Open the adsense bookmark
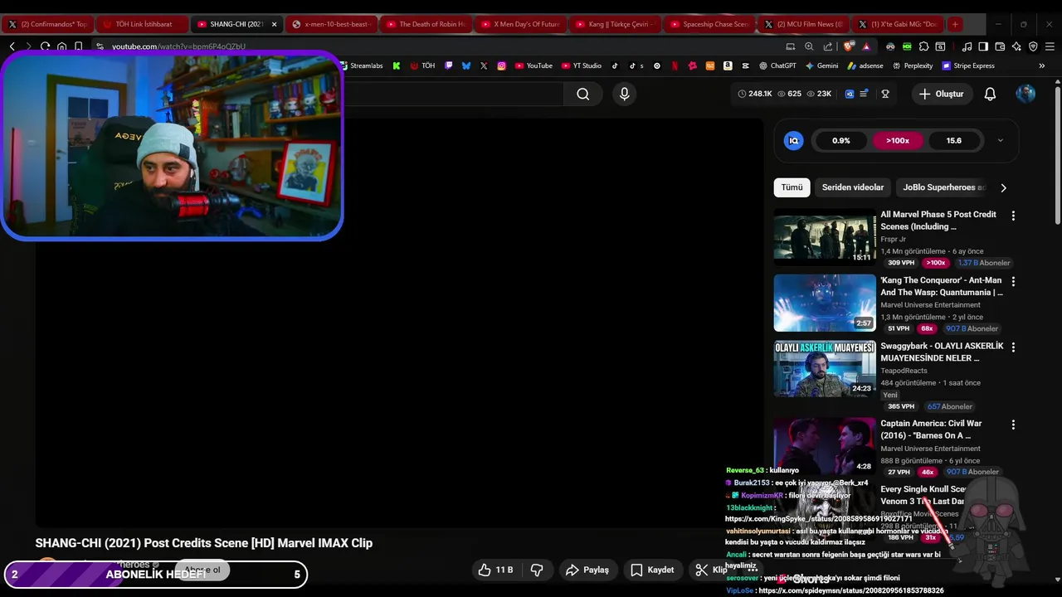Viewport: 1062px width, 597px height. click(x=865, y=66)
